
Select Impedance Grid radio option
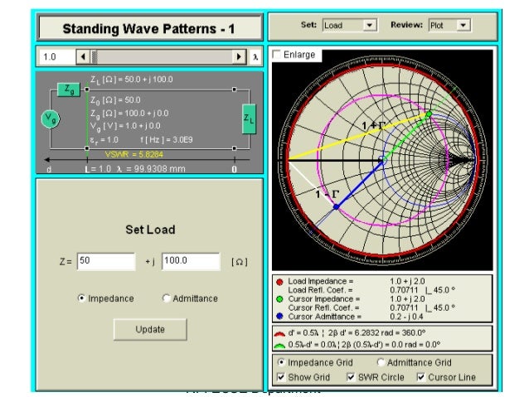coord(281,362)
